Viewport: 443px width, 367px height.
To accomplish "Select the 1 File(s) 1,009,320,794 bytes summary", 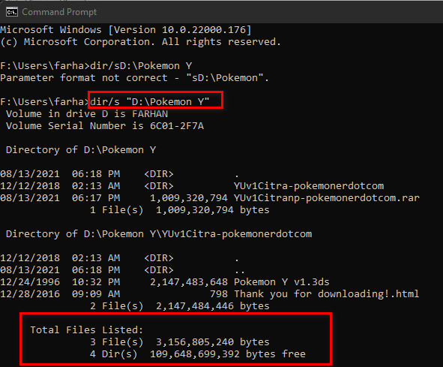I will (180, 210).
